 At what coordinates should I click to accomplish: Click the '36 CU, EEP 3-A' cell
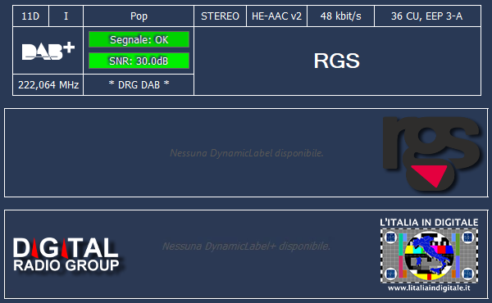[427, 16]
